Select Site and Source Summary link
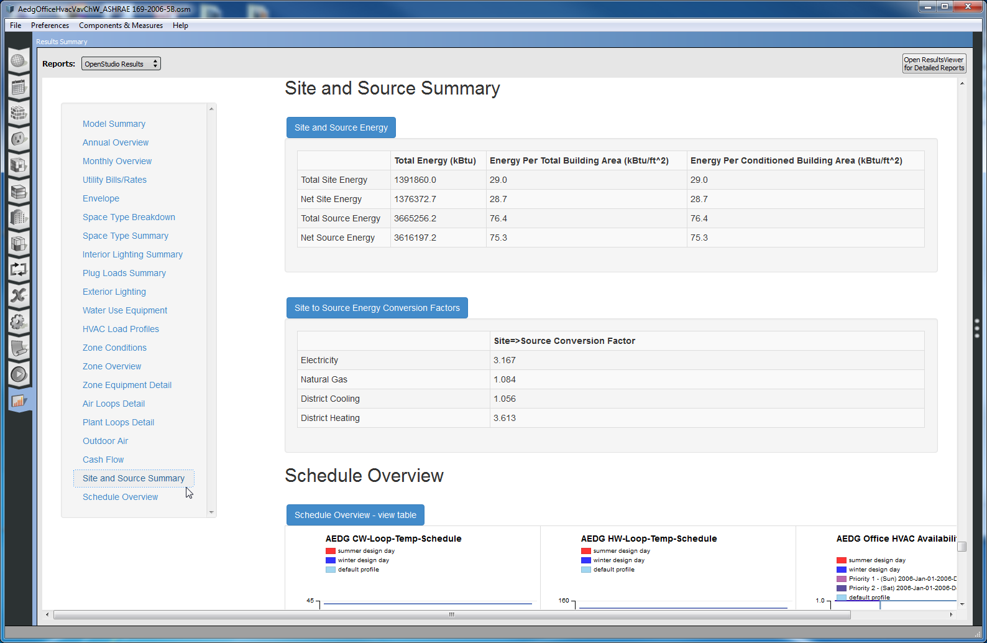Viewport: 987px width, 643px height. coord(134,478)
